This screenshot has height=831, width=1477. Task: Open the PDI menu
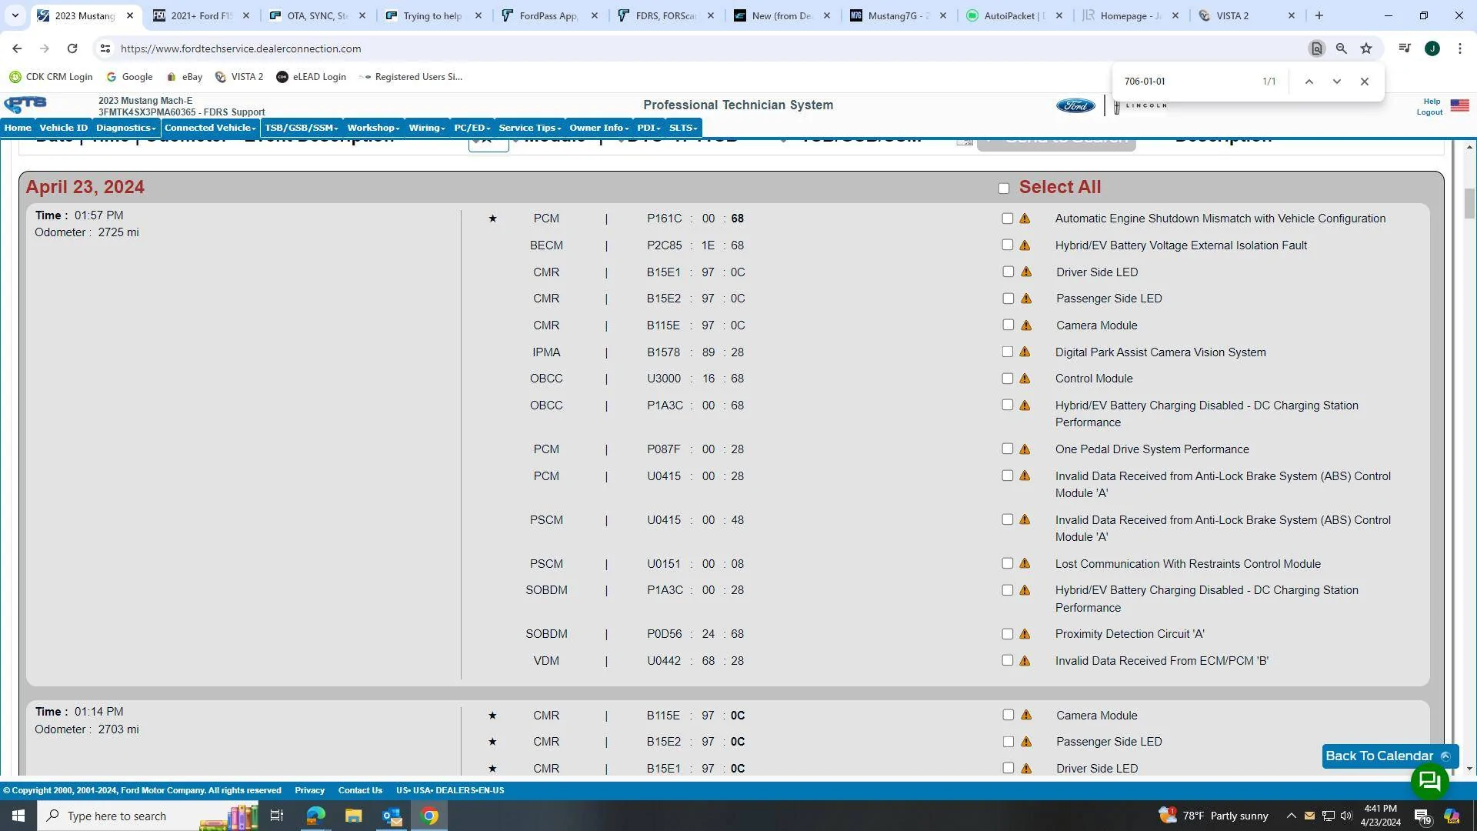click(x=648, y=128)
